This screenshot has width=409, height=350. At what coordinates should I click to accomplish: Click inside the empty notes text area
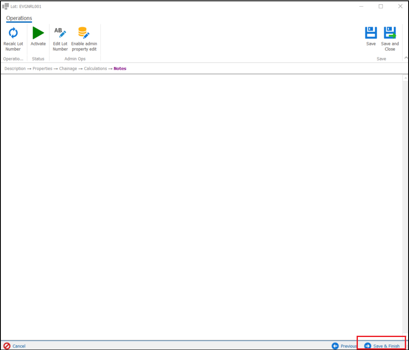click(x=201, y=201)
